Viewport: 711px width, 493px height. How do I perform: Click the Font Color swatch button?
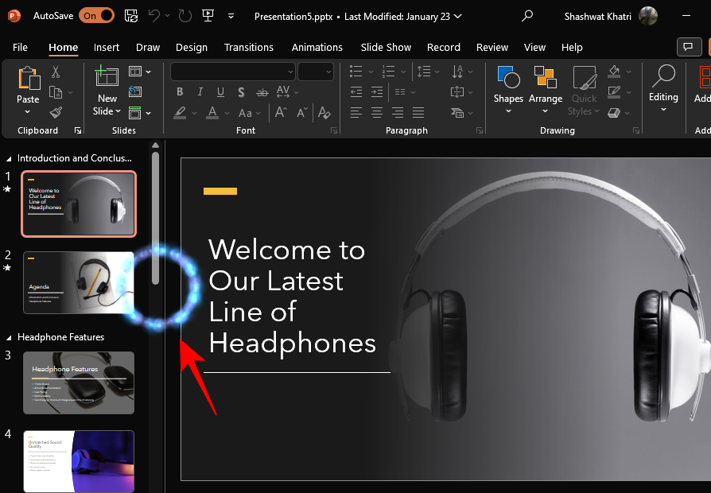(x=212, y=113)
